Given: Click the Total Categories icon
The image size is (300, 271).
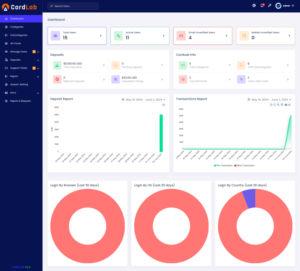Looking at the screenshot, I should pos(183,65).
